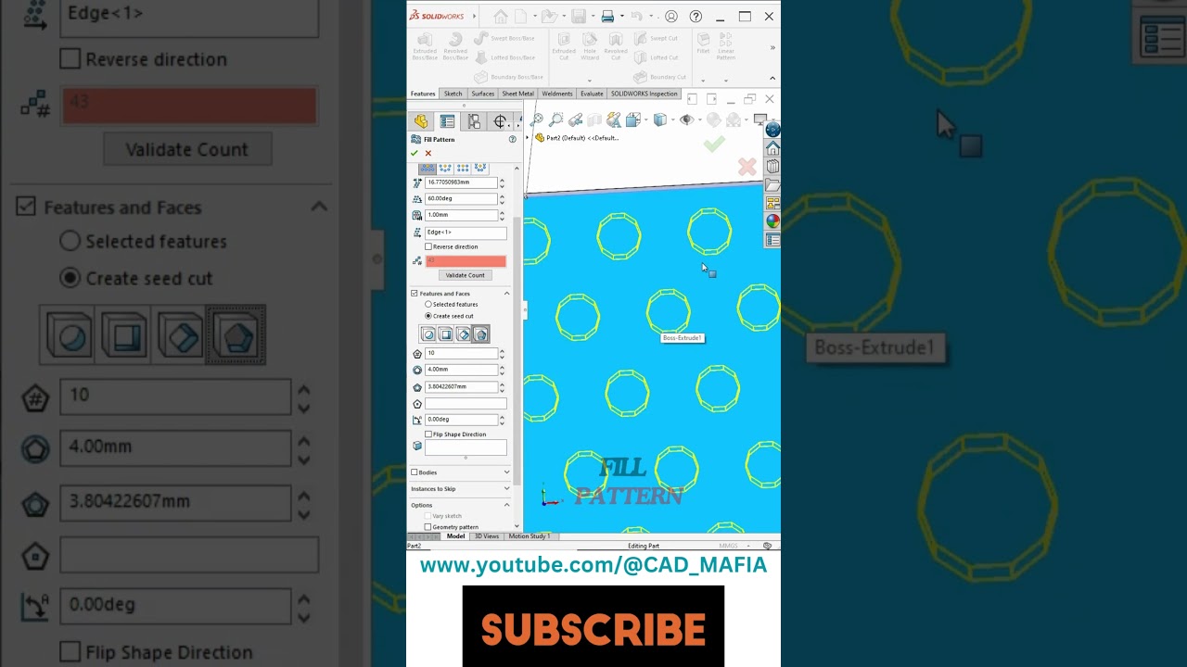1187x667 pixels.
Task: Collapse the CommandManager ribbon chevron
Action: point(772,79)
